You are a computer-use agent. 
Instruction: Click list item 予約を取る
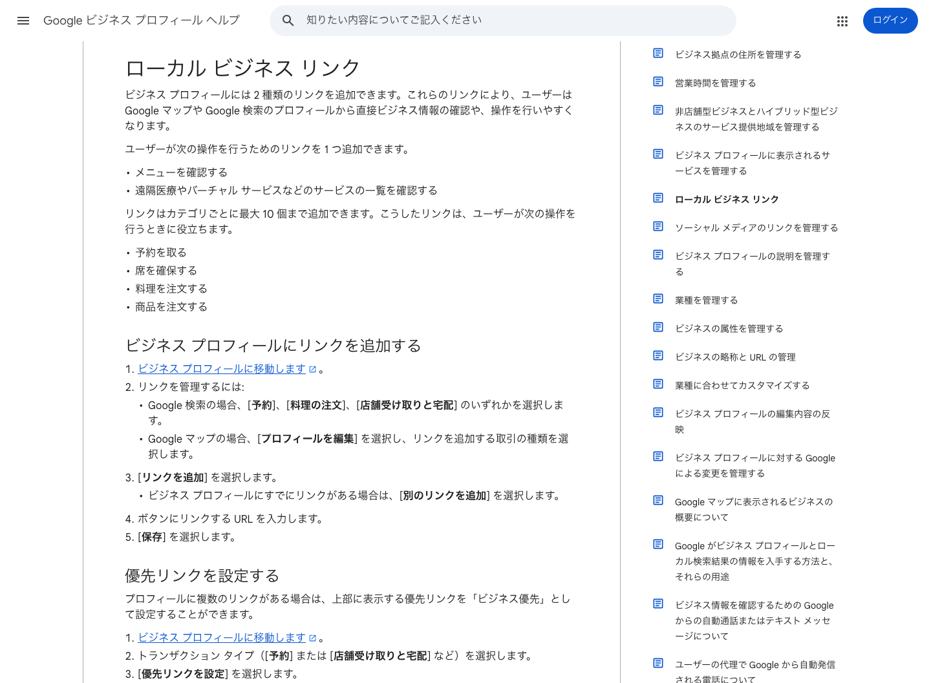[x=161, y=253]
